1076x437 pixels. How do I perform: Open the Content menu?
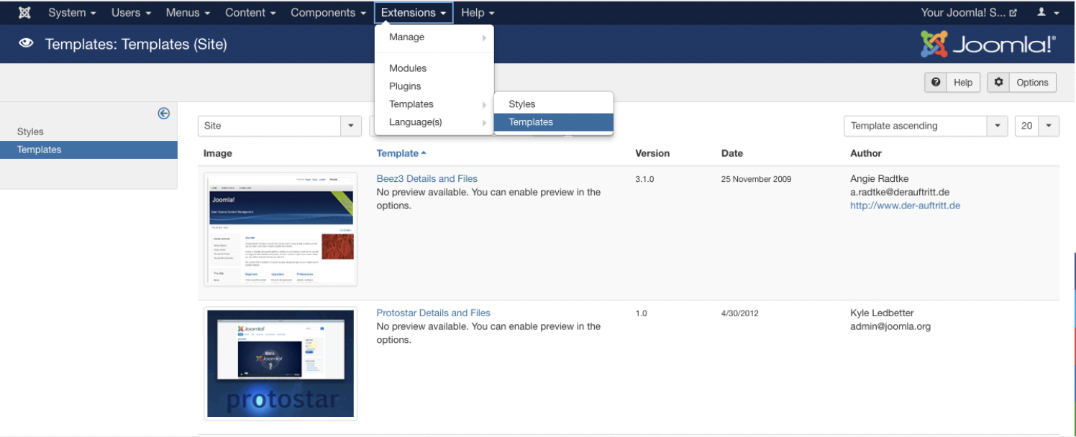click(250, 12)
